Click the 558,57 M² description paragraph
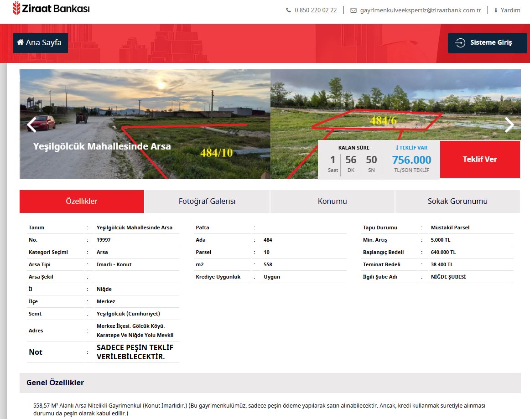The width and height of the screenshot is (530, 419). tap(259, 409)
